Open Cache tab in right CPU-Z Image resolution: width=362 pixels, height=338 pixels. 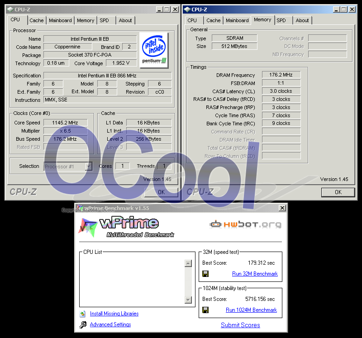pyautogui.click(x=213, y=20)
